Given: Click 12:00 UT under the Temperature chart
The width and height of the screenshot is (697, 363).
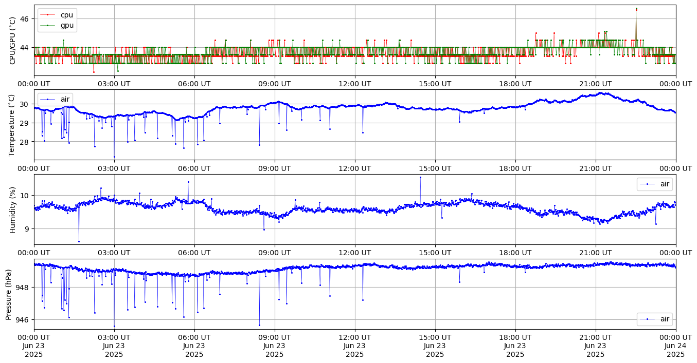Looking at the screenshot, I should point(355,168).
